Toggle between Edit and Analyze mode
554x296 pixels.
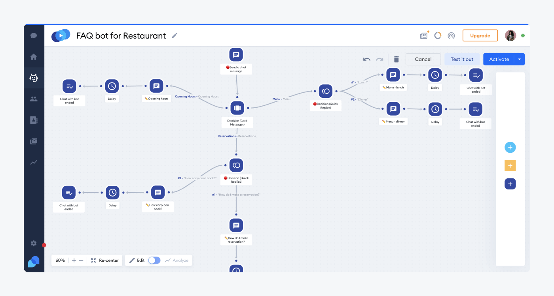tap(154, 260)
